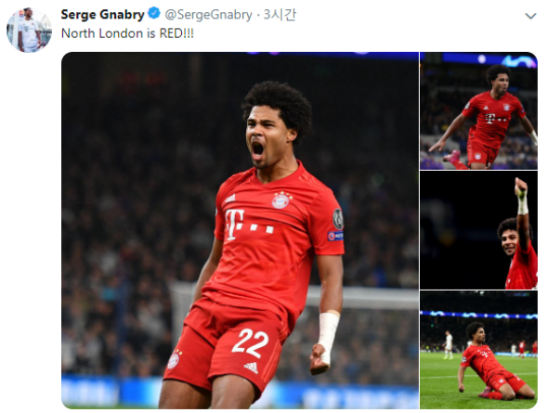Click the number 22 on the red shorts
The height and width of the screenshot is (413, 548).
tap(250, 342)
